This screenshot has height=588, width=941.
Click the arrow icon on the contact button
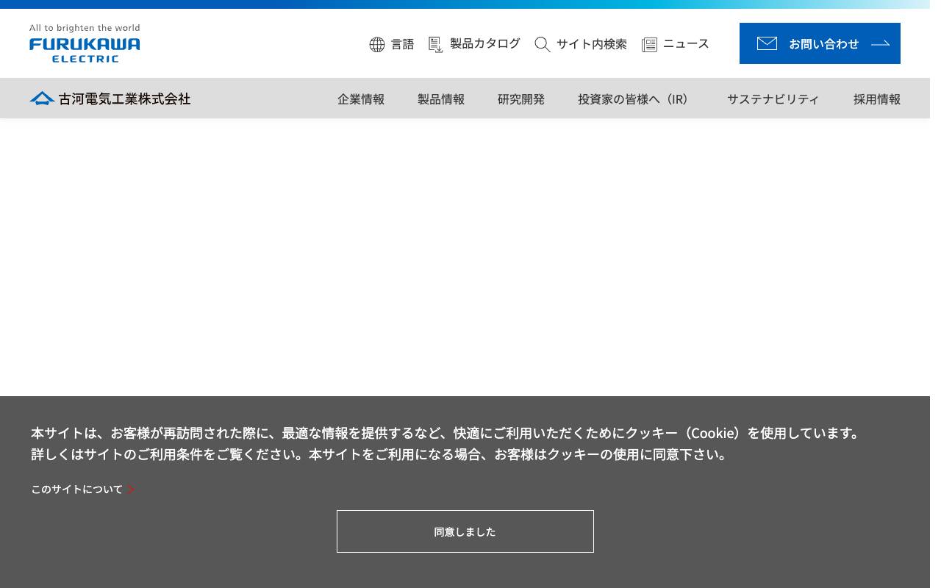880,43
